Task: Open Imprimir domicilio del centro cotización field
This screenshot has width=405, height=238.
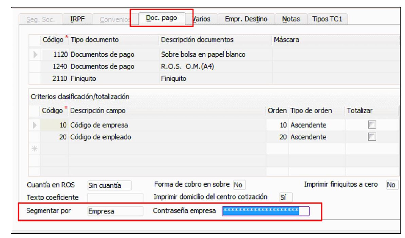Action: click(x=286, y=198)
